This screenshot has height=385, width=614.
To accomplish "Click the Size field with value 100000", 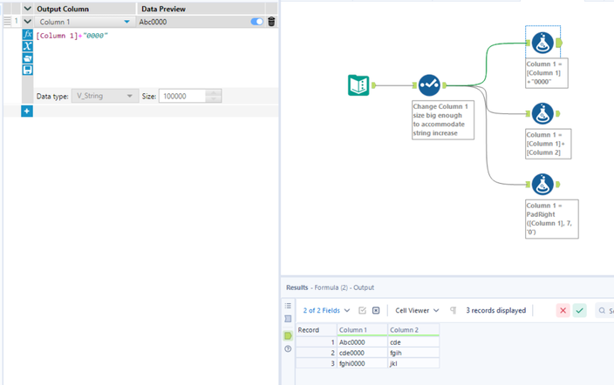I will (182, 96).
